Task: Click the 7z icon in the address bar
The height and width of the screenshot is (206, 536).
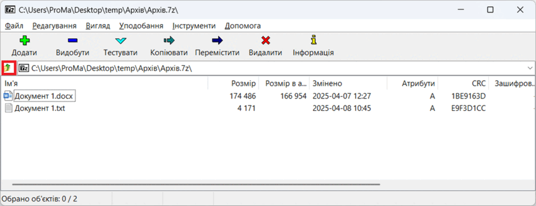Action: pyautogui.click(x=24, y=68)
